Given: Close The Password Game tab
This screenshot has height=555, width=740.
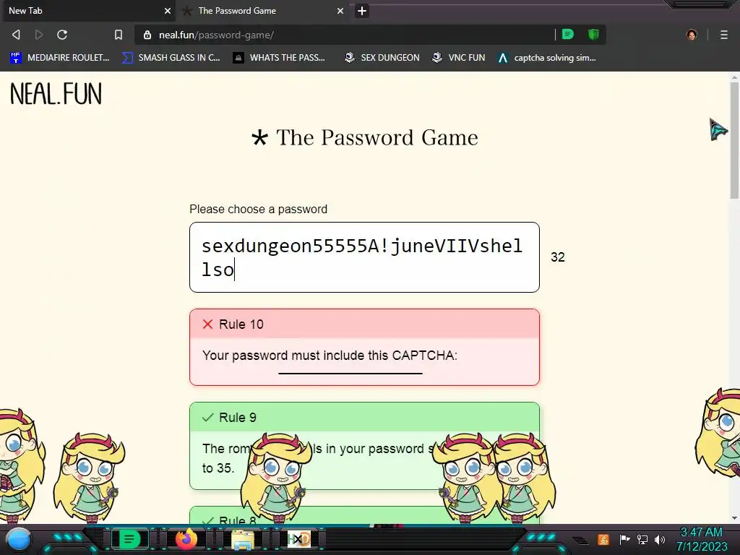Looking at the screenshot, I should click(340, 11).
